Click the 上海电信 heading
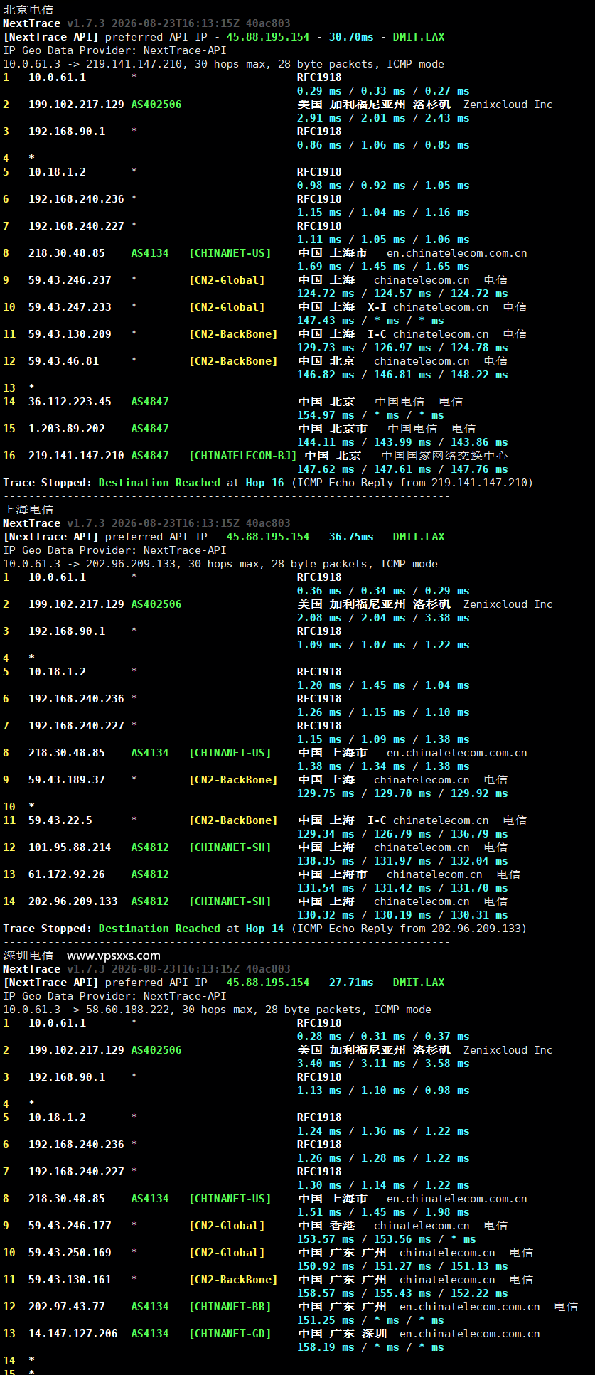Image resolution: width=595 pixels, height=1375 pixels. (28, 510)
